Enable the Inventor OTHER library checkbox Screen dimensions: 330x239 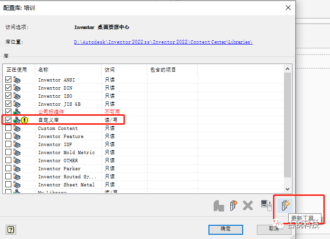tap(8, 160)
